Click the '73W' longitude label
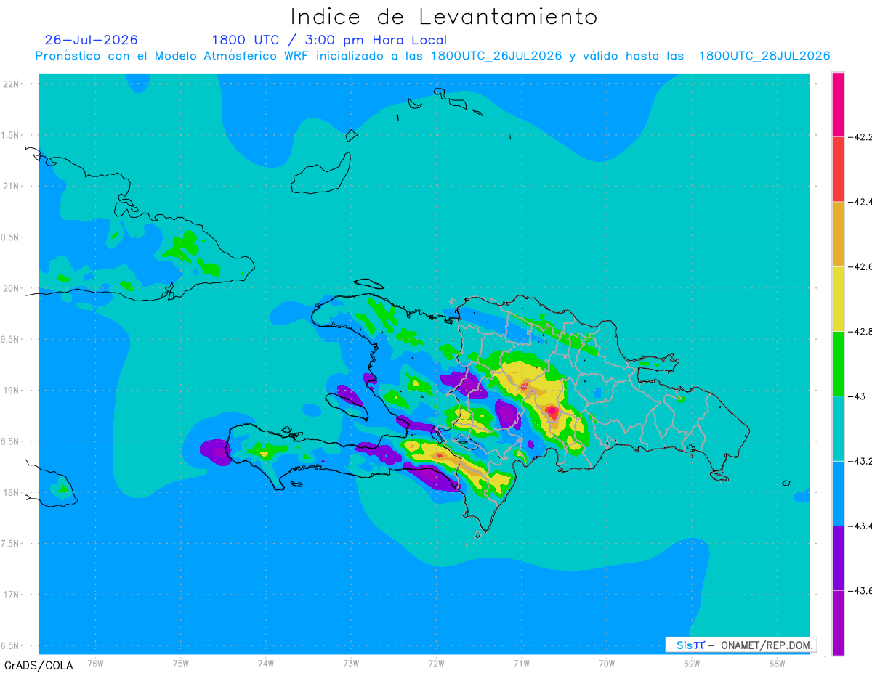Viewport: 872px width, 673px height. click(351, 663)
